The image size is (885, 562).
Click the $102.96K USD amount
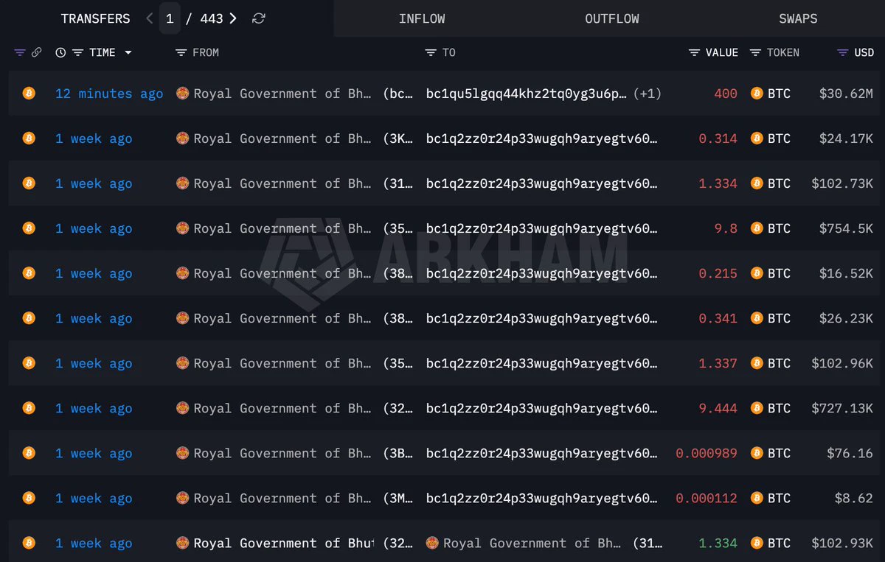(842, 363)
